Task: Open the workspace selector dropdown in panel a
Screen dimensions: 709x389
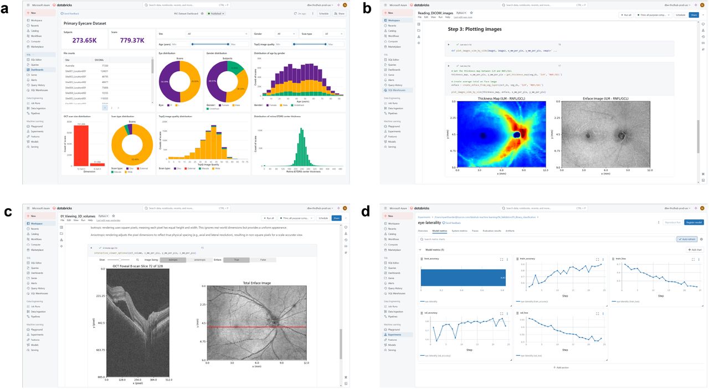Action: click(320, 5)
